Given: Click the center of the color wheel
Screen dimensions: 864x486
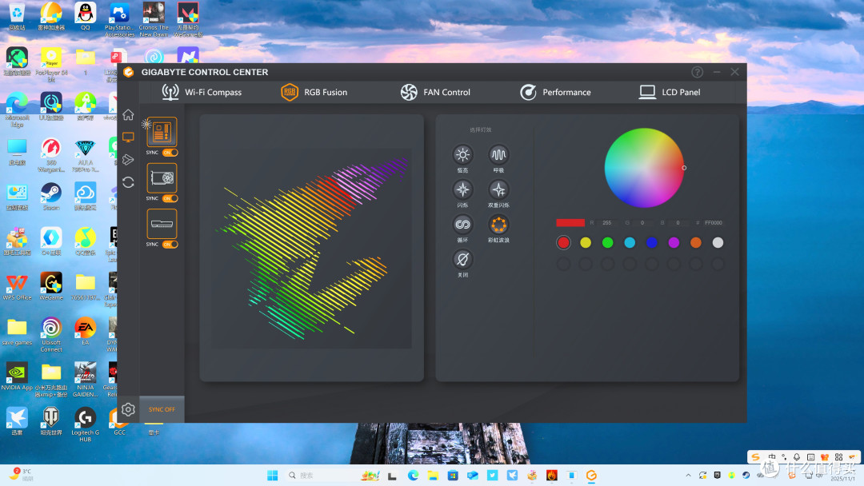Looking at the screenshot, I should [x=644, y=168].
